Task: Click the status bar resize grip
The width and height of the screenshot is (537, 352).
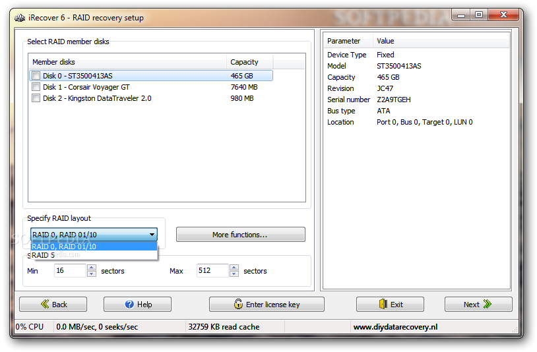Action: [x=515, y=330]
